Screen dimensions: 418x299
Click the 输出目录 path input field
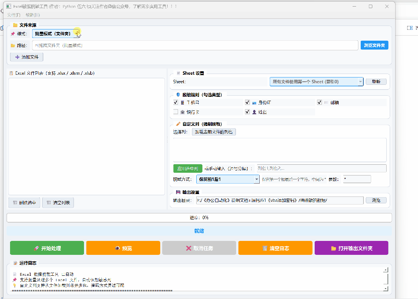pos(280,200)
